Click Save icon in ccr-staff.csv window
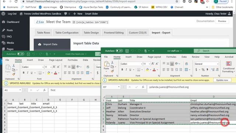The height and width of the screenshot is (133, 236). point(127,51)
